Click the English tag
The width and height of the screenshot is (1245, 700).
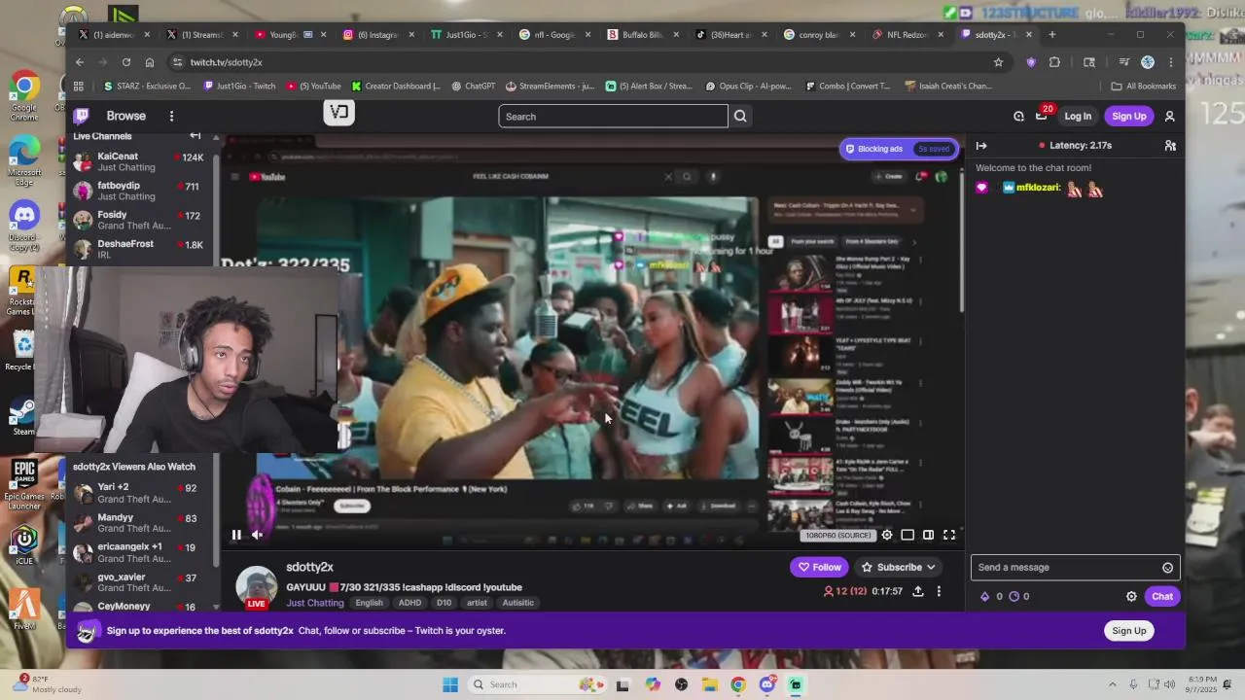369,603
